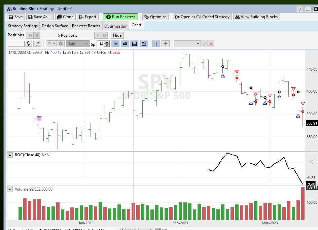Go to previous position
This screenshot has height=230, width=318.
click(37, 35)
